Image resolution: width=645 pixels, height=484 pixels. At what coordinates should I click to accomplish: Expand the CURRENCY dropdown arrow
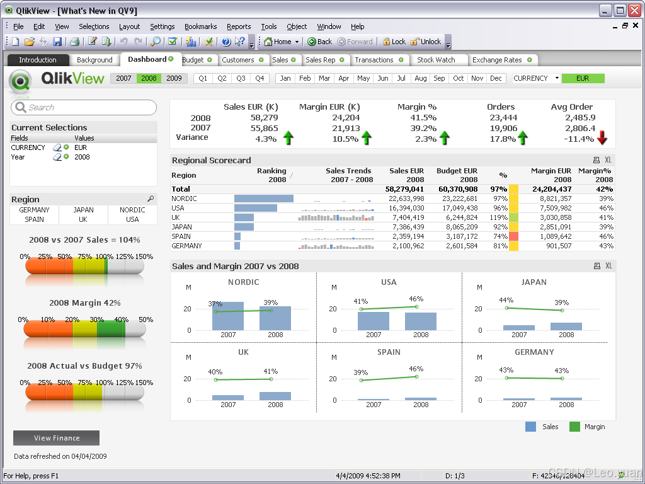[x=557, y=78]
